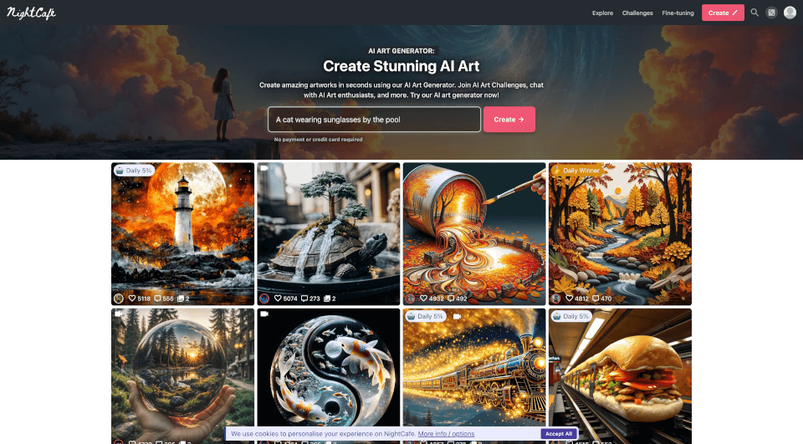Accept all cookies in the banner
The image size is (803, 444).
click(x=558, y=434)
